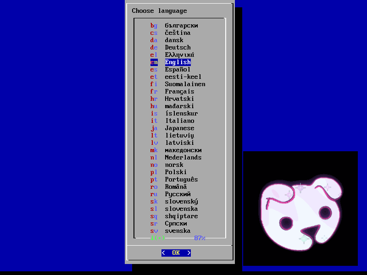The width and height of the screenshot is (367, 275).
Task: Select lietuvių (lt) language
Action: 172,135
